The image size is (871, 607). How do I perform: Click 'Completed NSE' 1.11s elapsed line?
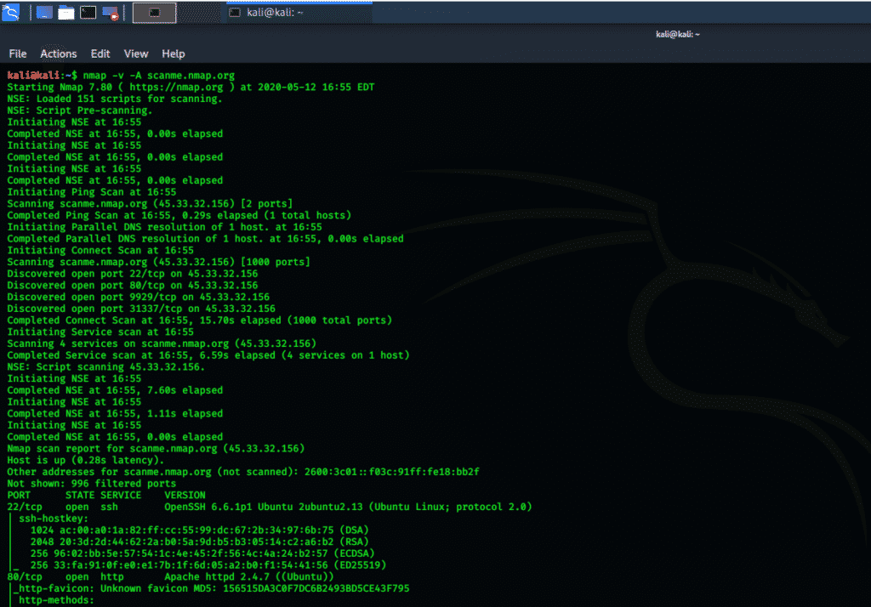pos(115,414)
